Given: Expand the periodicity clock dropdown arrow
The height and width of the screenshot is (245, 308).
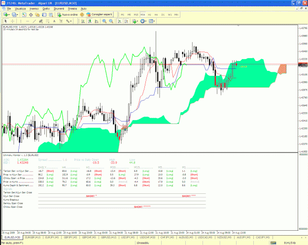Looking at the screenshot, I should coord(146,21).
